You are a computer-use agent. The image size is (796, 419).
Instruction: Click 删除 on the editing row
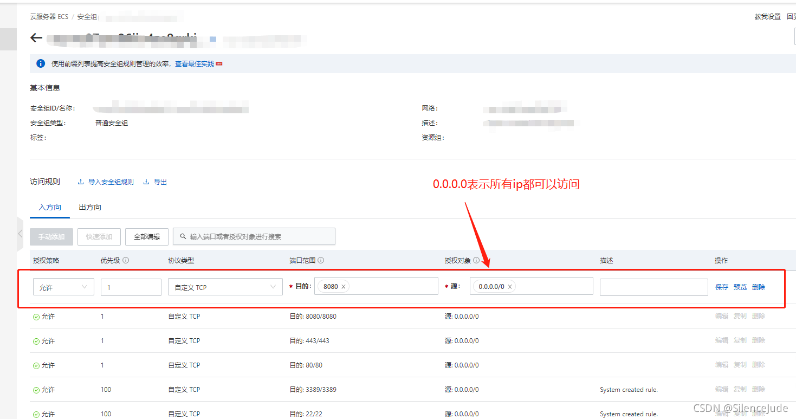[x=759, y=287]
